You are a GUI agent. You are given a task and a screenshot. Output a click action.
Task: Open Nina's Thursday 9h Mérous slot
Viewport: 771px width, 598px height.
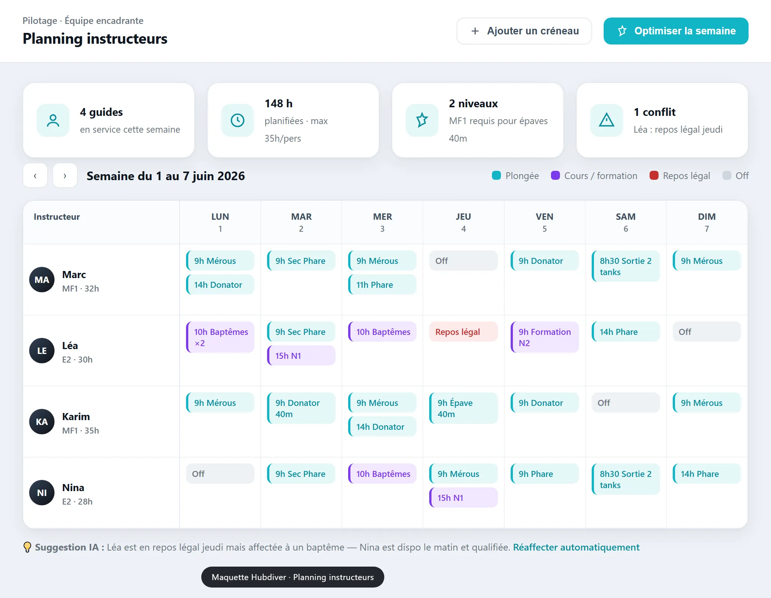(x=464, y=474)
